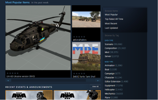Click the Browse By Tag label
158x100 pixels.
click(x=112, y=35)
